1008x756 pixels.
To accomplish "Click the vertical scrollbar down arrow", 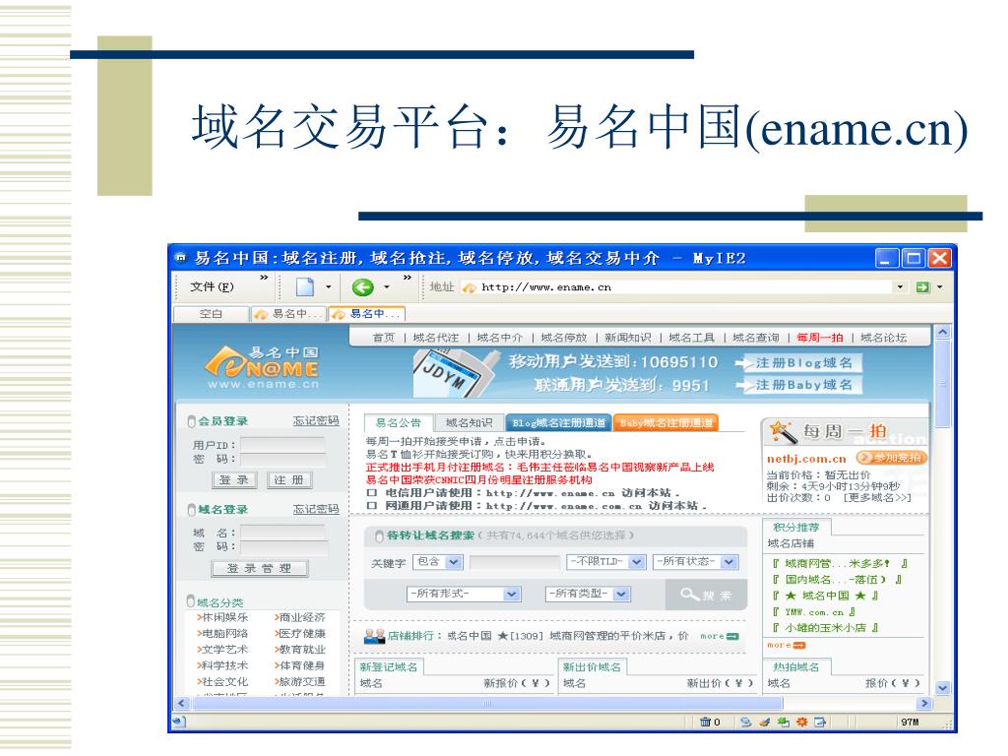I will pyautogui.click(x=942, y=688).
